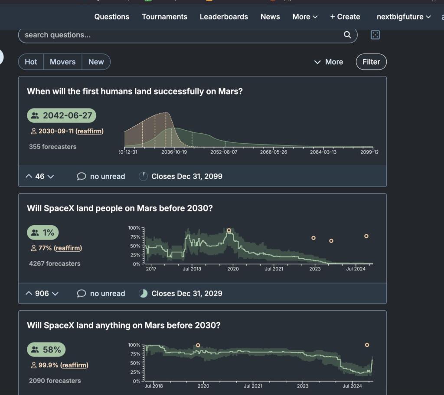The height and width of the screenshot is (395, 444).
Task: Click the 2036-10-19 marker on distribution chart
Action: 174,152
